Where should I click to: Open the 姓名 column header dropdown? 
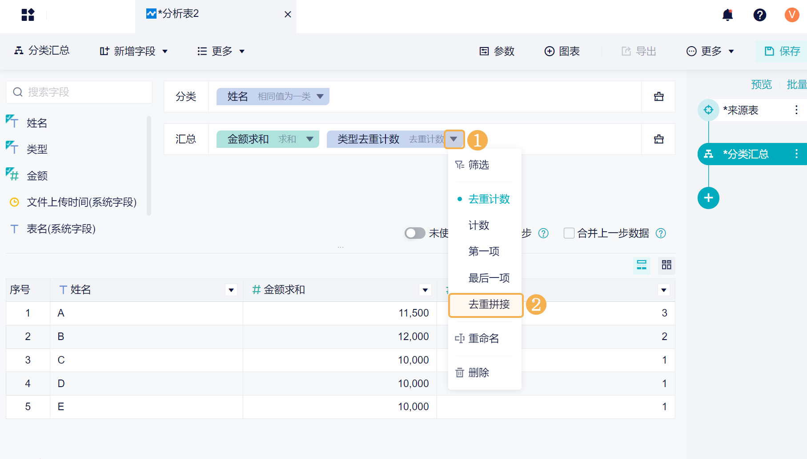[231, 290]
